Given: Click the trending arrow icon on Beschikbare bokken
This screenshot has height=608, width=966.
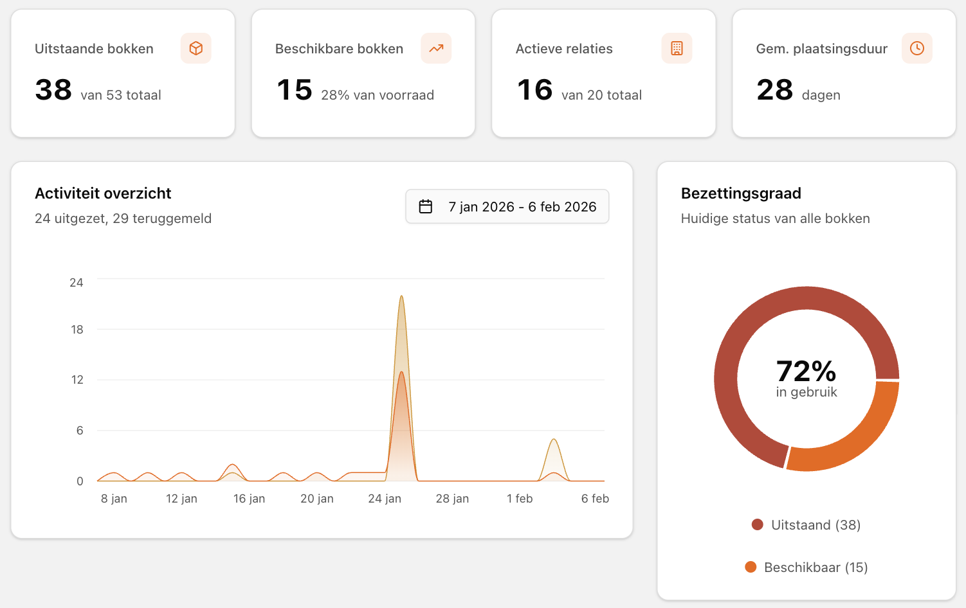Looking at the screenshot, I should [436, 48].
